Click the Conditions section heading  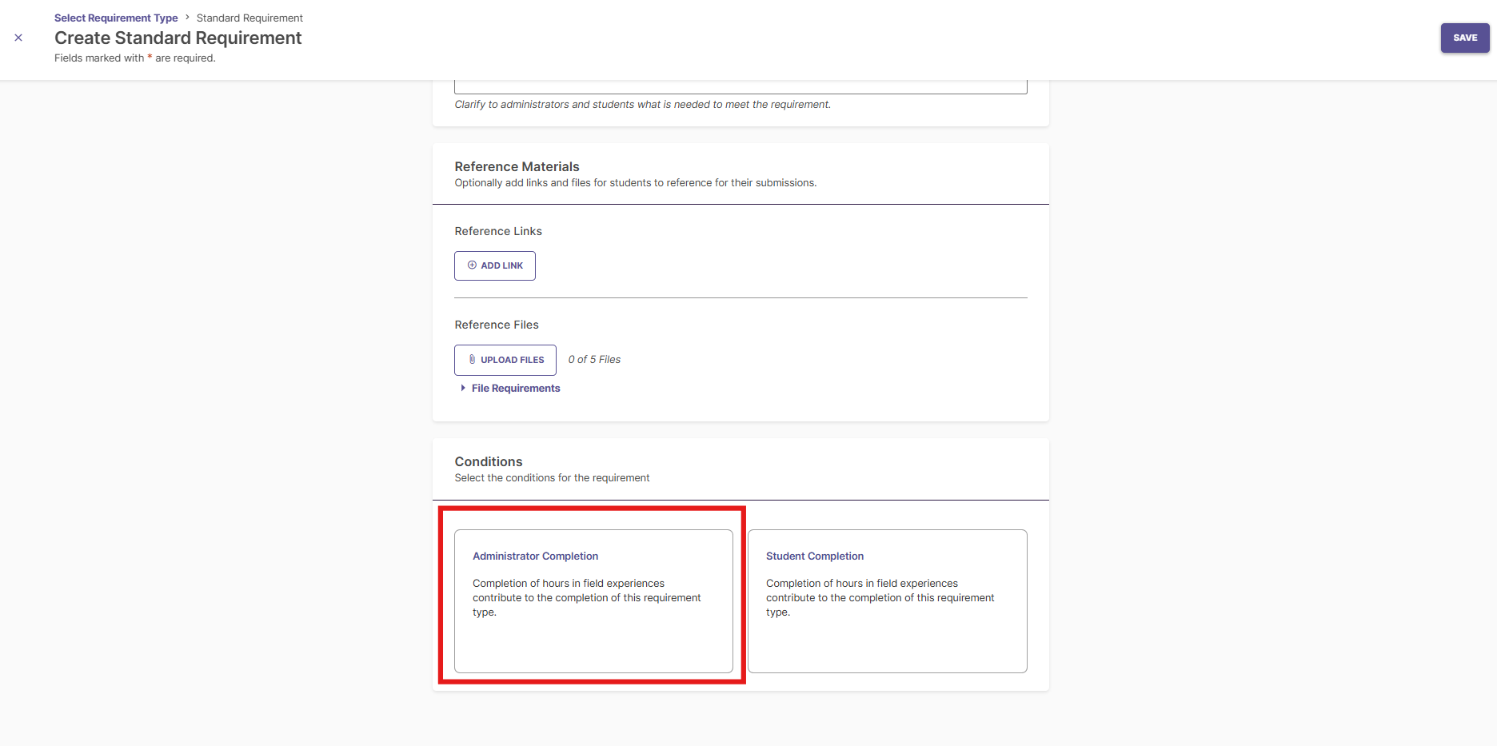point(489,461)
